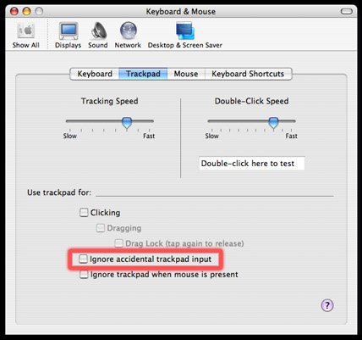Click the toolbar toggle pill button in title bar
This screenshot has width=362, height=340.
(347, 11)
